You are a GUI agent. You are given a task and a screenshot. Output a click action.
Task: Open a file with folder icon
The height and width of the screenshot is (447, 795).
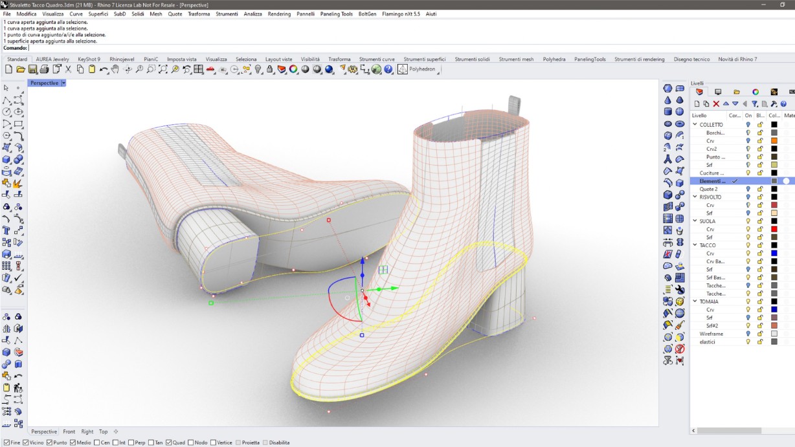(21, 69)
